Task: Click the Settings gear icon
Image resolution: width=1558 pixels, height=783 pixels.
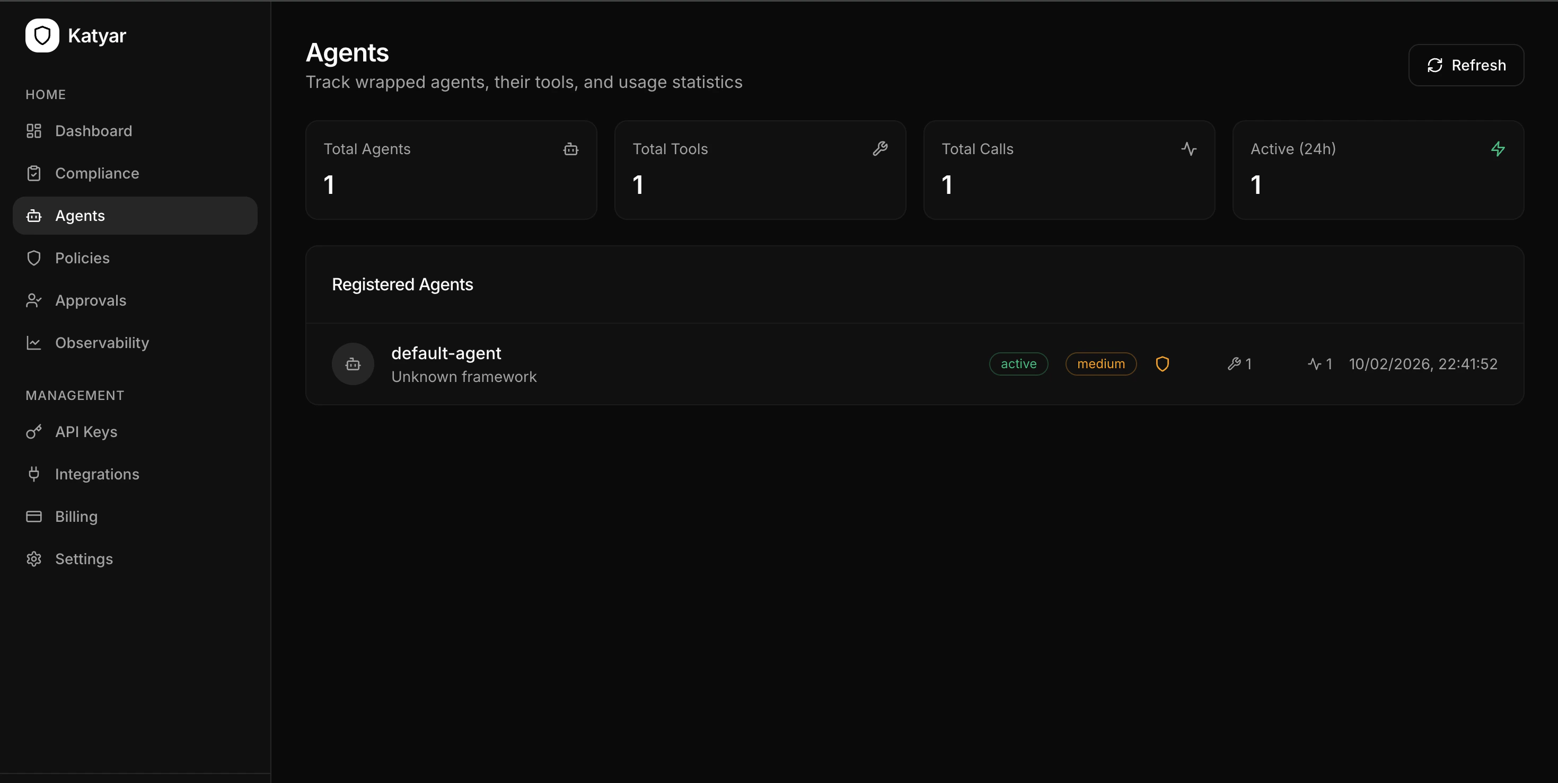Action: (x=34, y=559)
